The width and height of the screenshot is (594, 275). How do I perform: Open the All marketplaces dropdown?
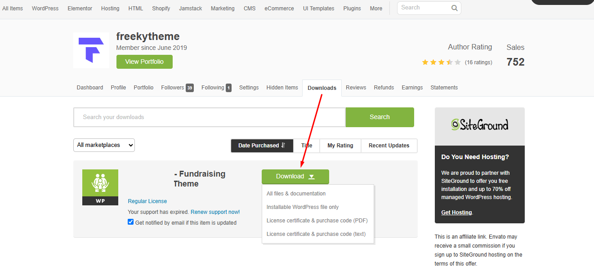[x=104, y=145]
